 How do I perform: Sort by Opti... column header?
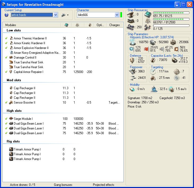click(x=100, y=25)
